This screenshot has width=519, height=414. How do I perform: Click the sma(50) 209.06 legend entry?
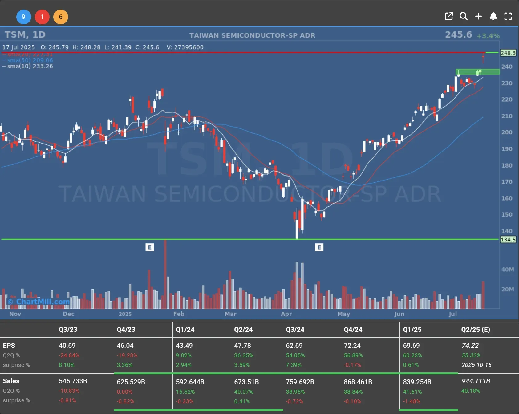[x=28, y=60]
